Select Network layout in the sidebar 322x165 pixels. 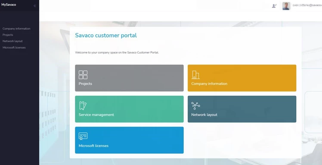click(12, 41)
